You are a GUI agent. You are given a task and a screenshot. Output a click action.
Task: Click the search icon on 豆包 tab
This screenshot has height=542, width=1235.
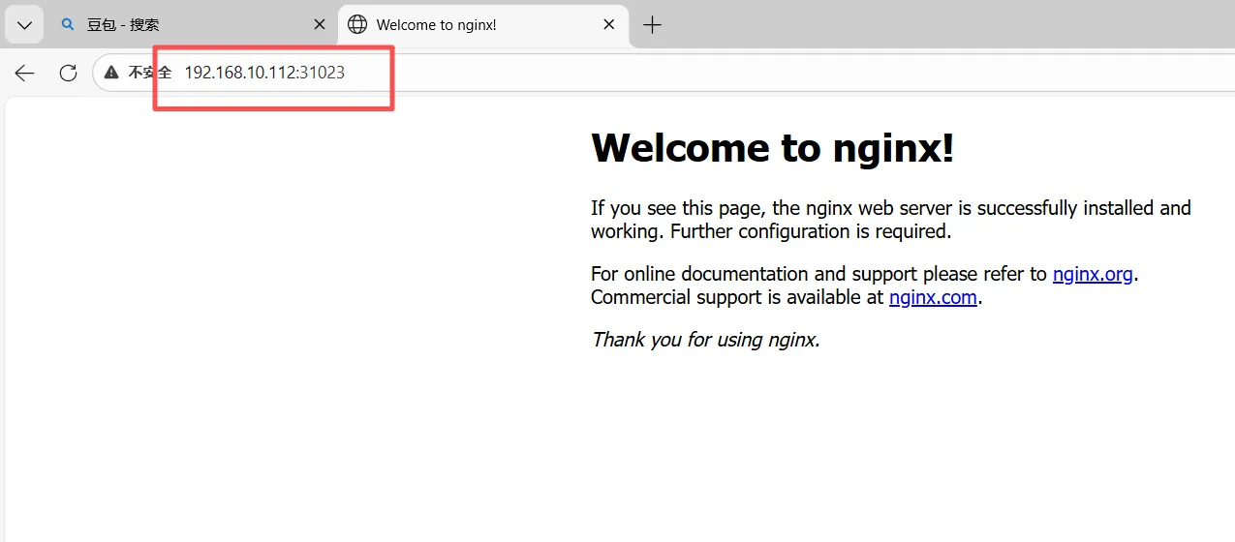click(68, 25)
